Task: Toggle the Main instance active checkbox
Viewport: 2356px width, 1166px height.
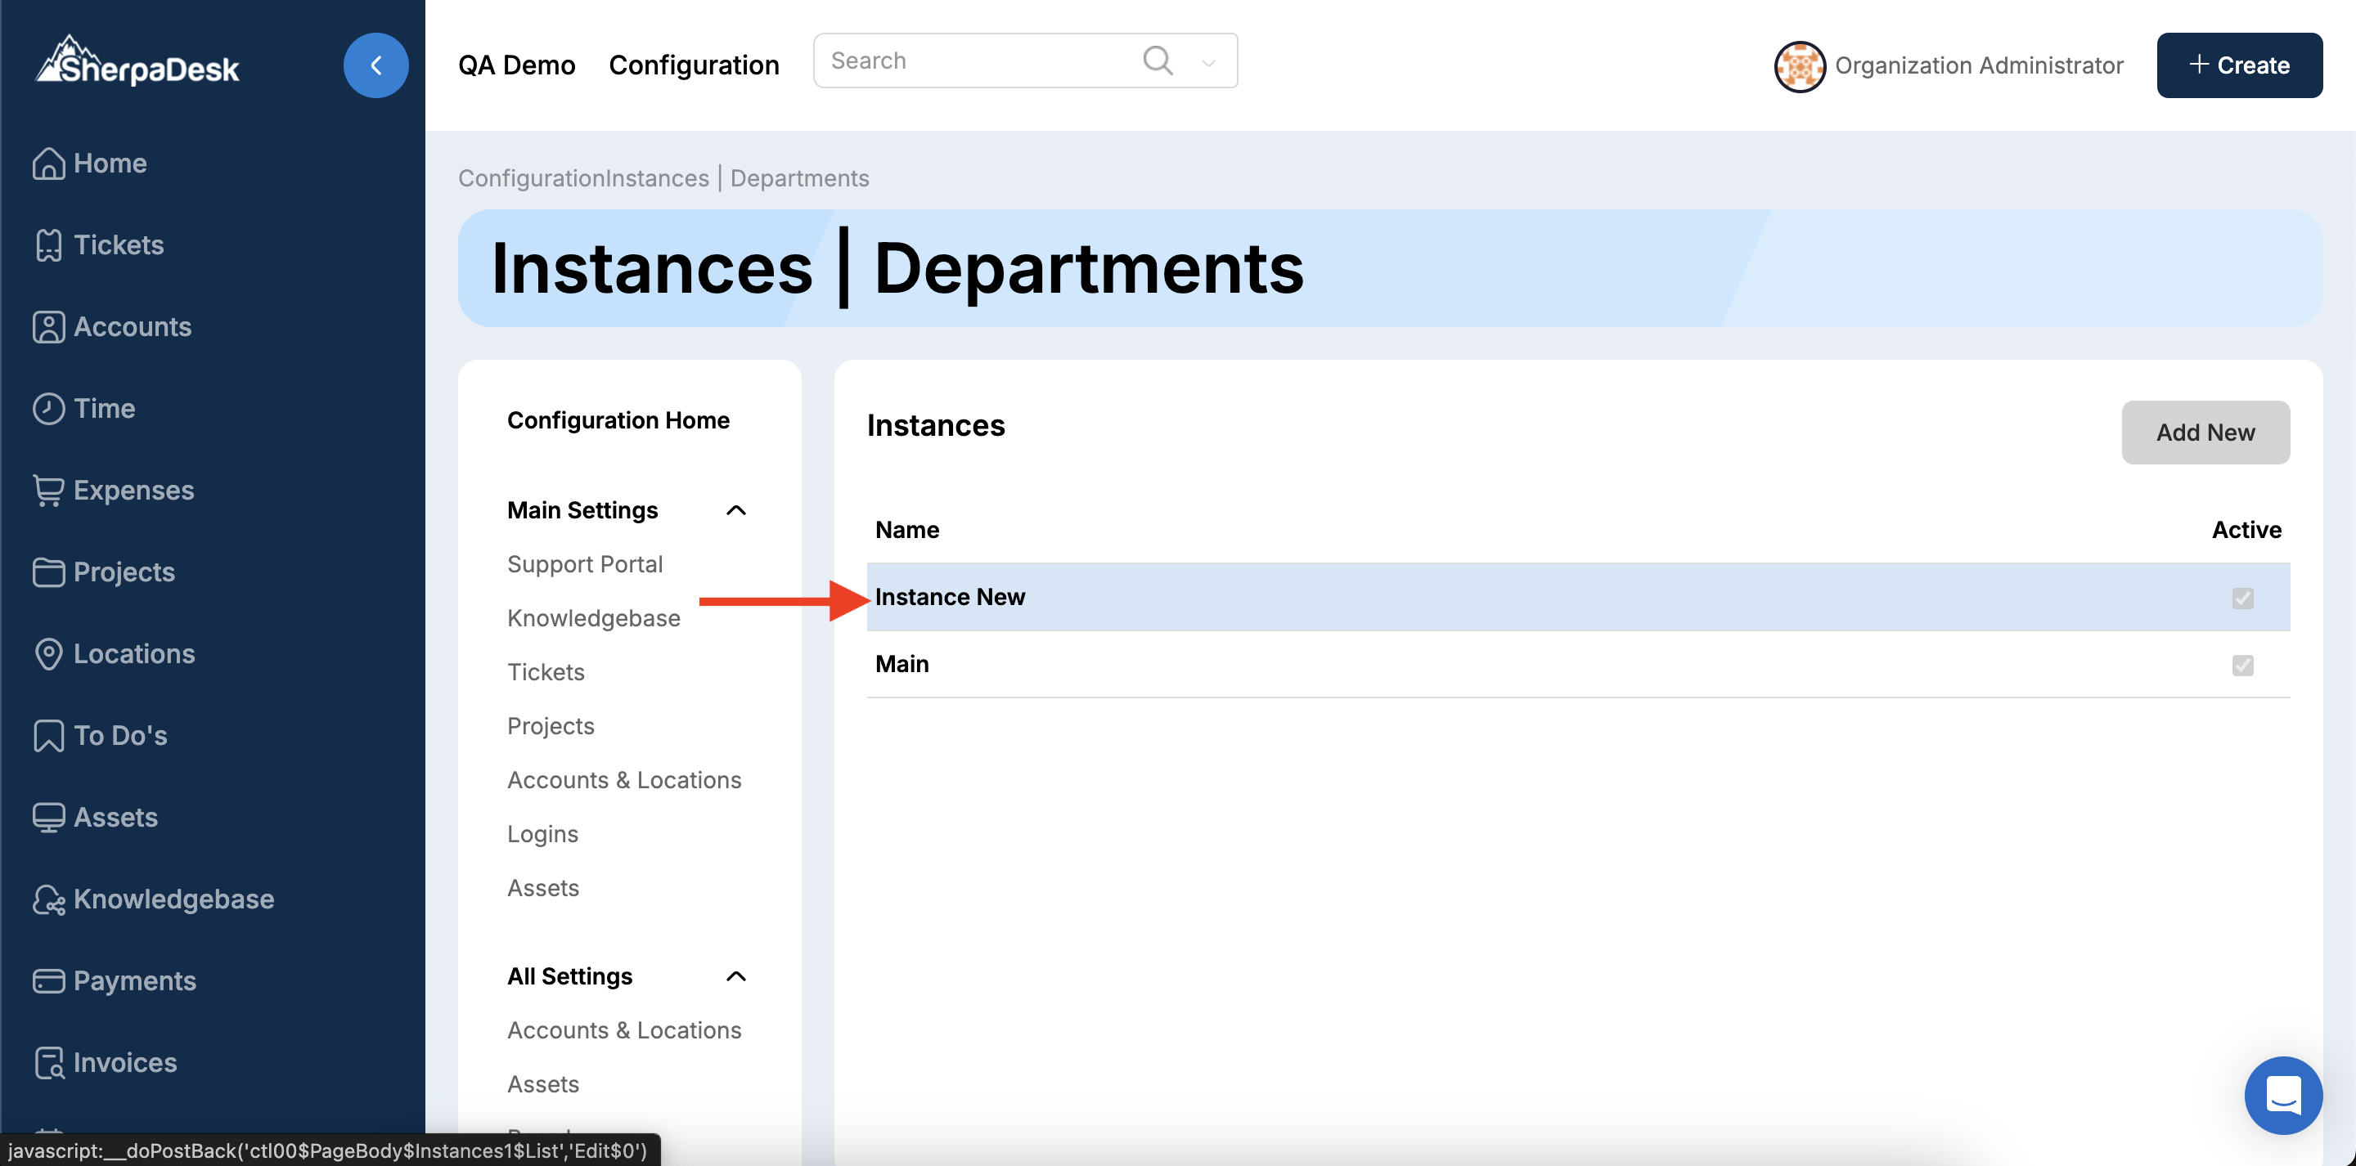Action: point(2241,665)
